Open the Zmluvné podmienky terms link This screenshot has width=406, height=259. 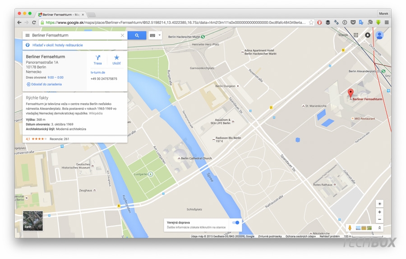[270, 236]
